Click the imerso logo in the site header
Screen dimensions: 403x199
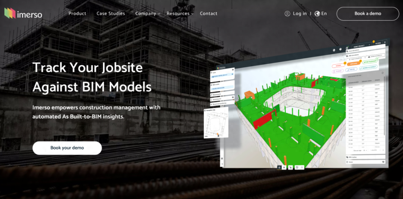coord(23,13)
